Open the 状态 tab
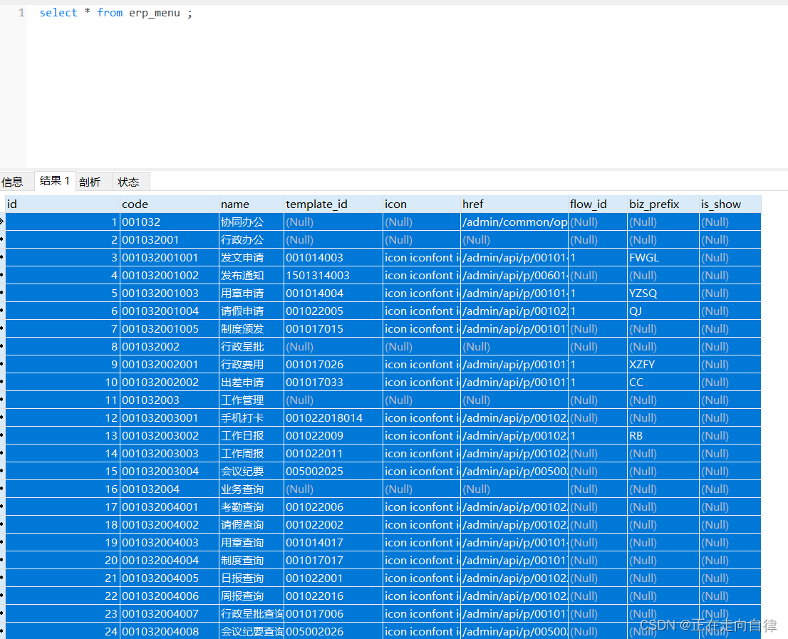The width and height of the screenshot is (788, 639). (x=128, y=182)
